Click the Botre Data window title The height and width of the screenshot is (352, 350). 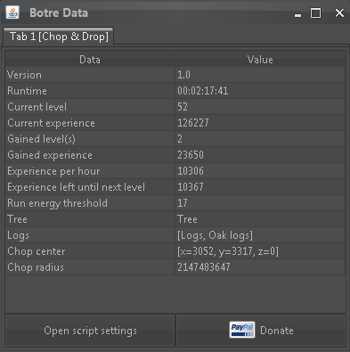pos(59,12)
